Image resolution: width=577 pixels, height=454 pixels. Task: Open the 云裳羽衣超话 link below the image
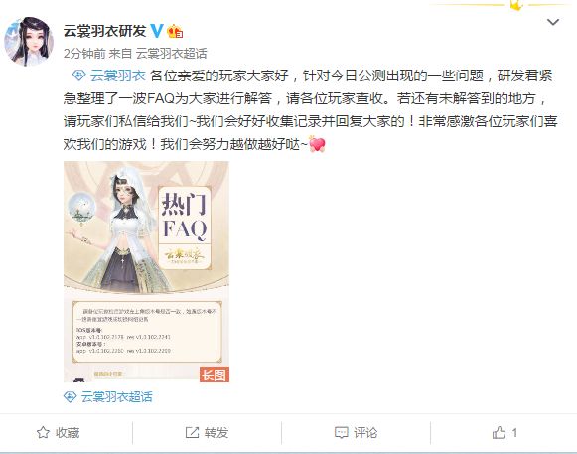click(116, 397)
